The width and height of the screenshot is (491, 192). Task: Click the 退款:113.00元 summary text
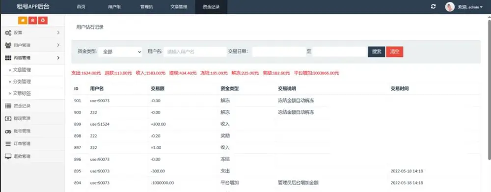tap(118, 73)
